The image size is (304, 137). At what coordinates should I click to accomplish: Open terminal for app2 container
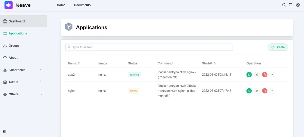tap(249, 75)
